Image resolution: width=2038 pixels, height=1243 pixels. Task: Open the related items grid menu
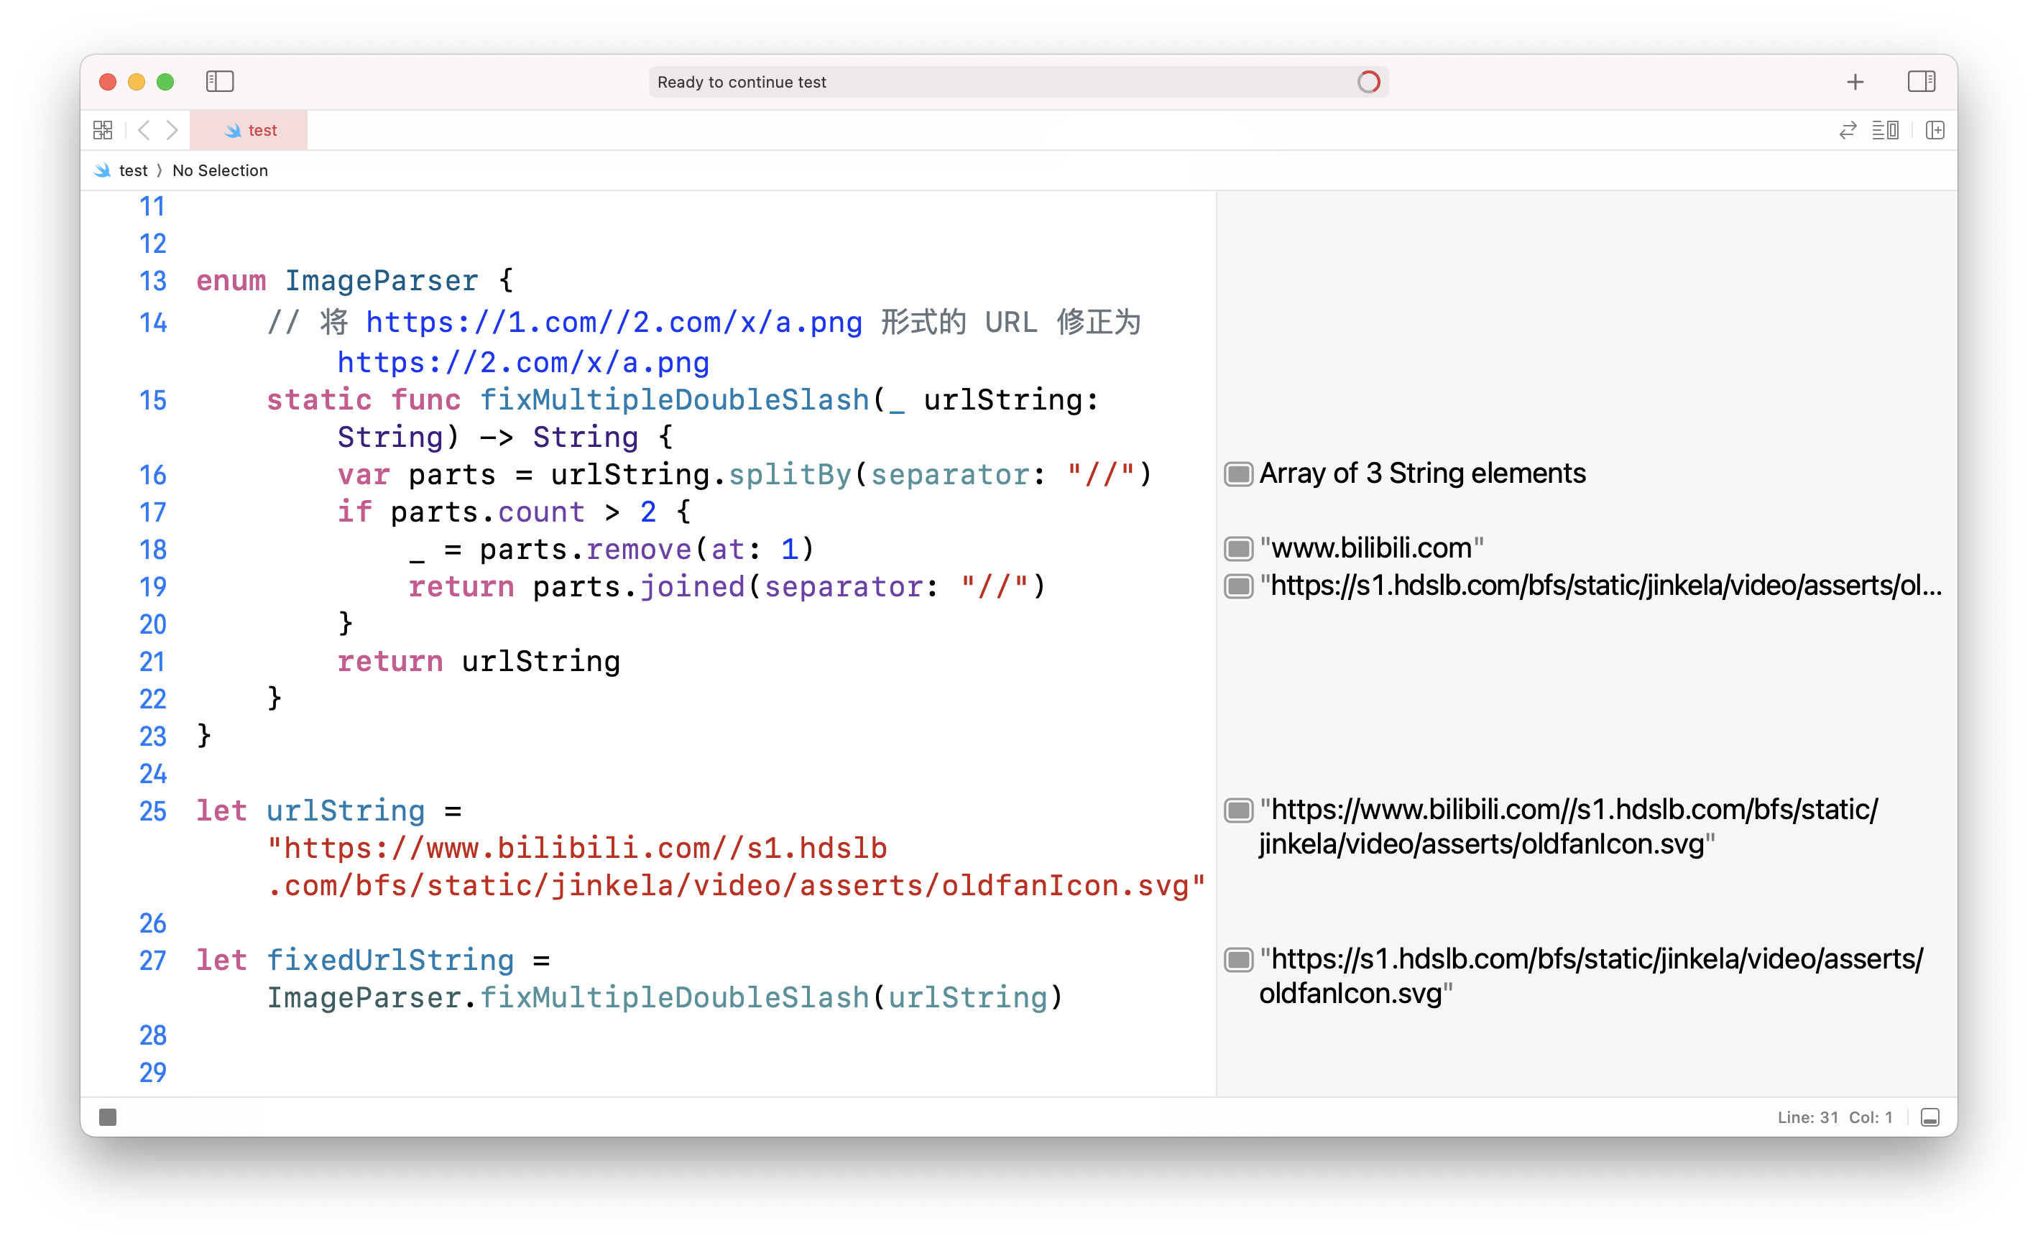(x=103, y=130)
